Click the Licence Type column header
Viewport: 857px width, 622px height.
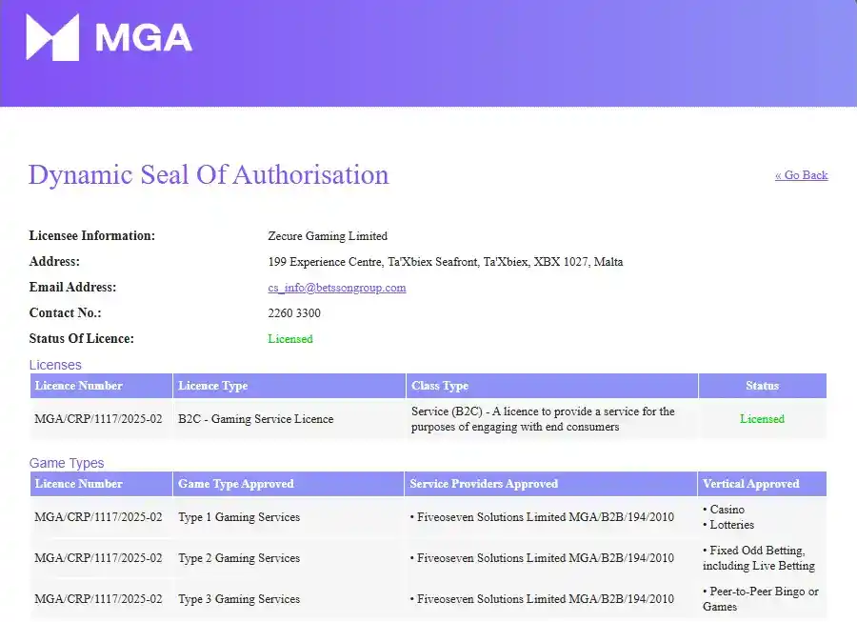[x=289, y=386]
